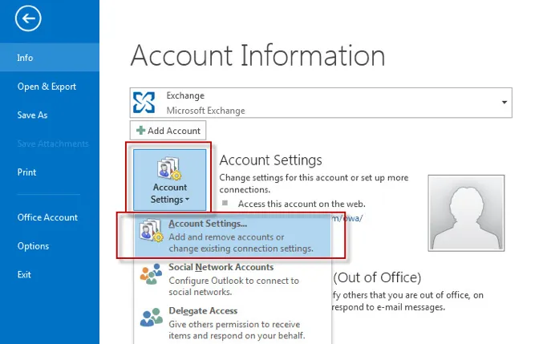Screen dimensions: 547x344
Task: Click the '(Out of Office)' heading text
Action: coord(377,277)
